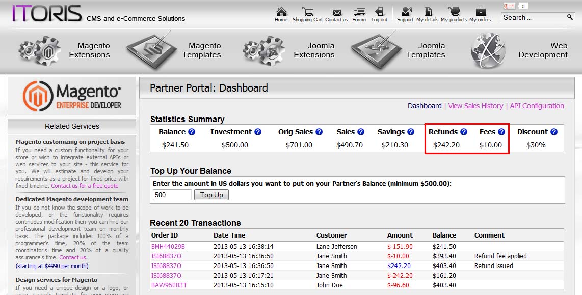The width and height of the screenshot is (582, 295).
Task: Click the Savings value $210.30
Action: coord(395,145)
